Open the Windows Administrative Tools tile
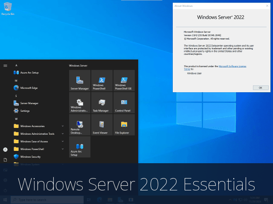 pos(80,103)
